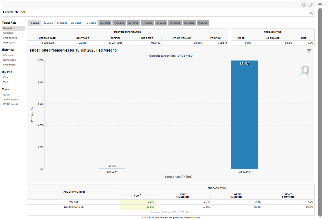This screenshot has width=328, height=219.
Task: Click the 425-450 blue probability bar
Action: 244,115
